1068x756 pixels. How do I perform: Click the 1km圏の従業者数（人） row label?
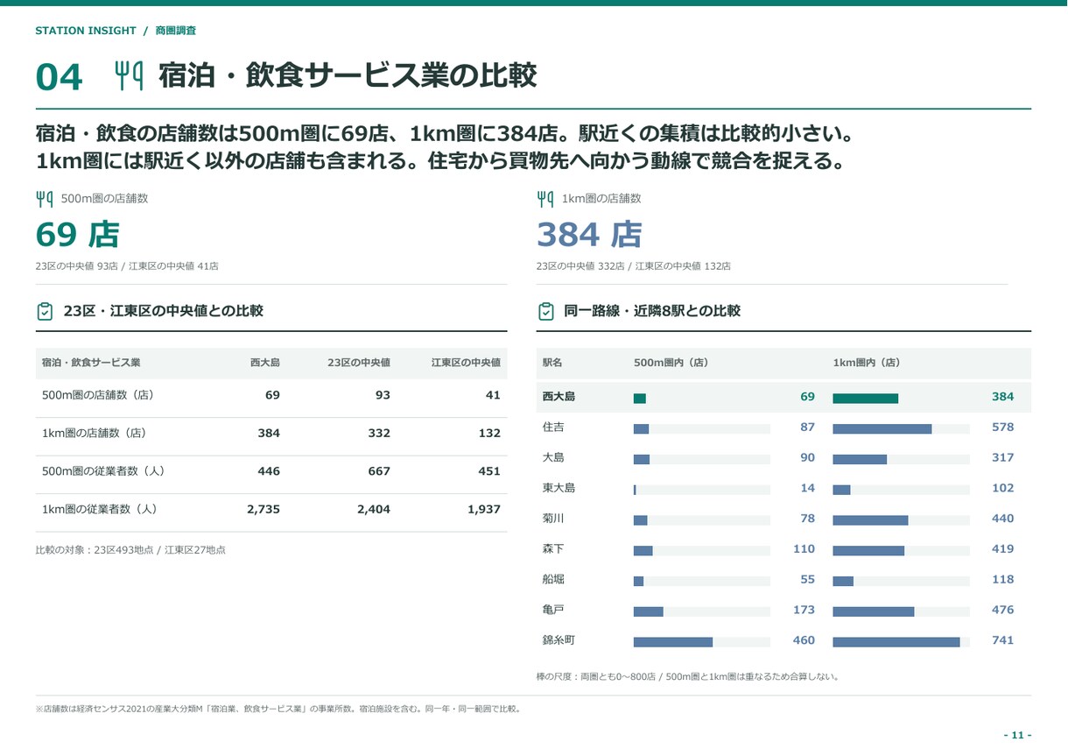tap(99, 509)
